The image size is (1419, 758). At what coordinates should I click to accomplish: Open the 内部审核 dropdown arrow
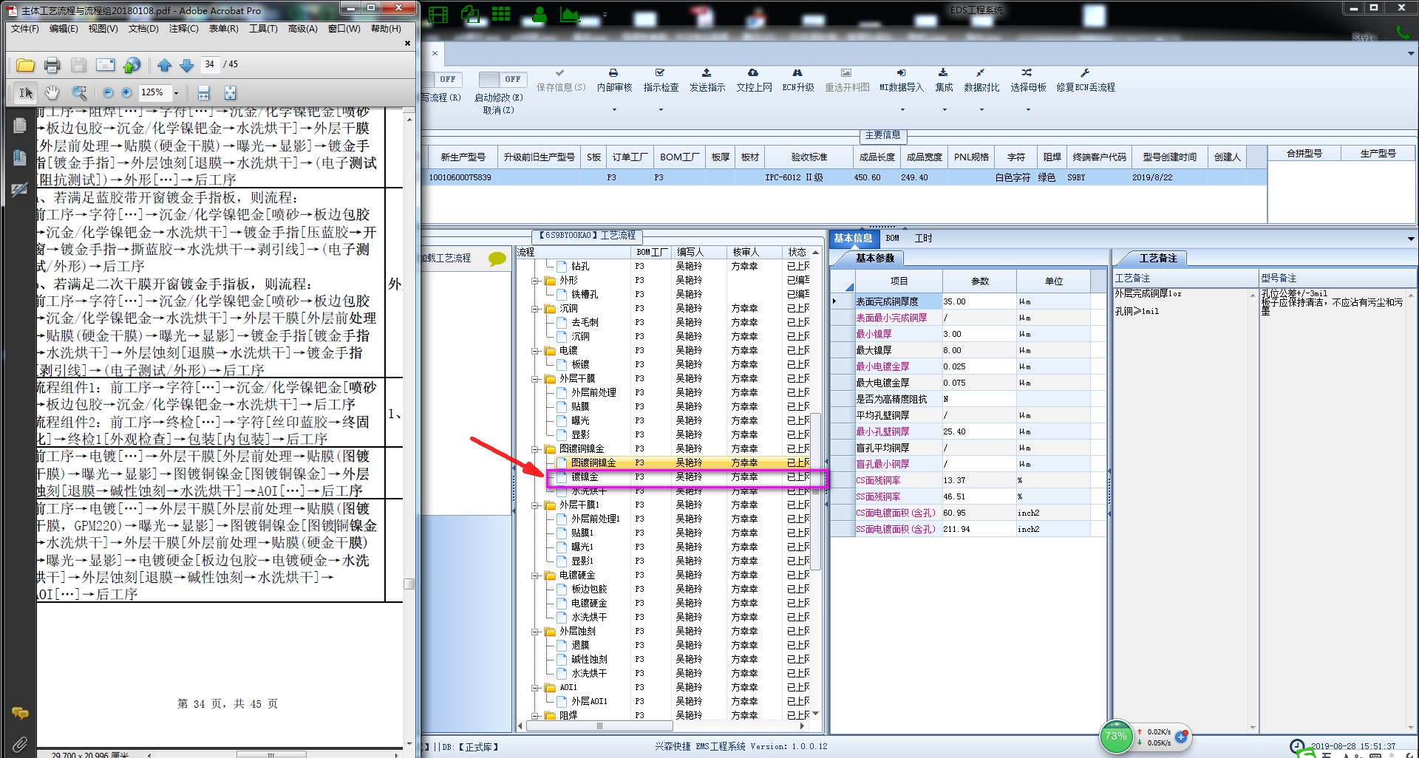614,110
